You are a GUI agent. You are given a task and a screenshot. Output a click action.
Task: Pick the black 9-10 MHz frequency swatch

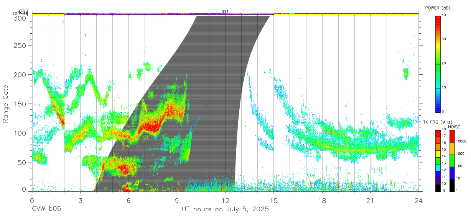tap(438, 188)
